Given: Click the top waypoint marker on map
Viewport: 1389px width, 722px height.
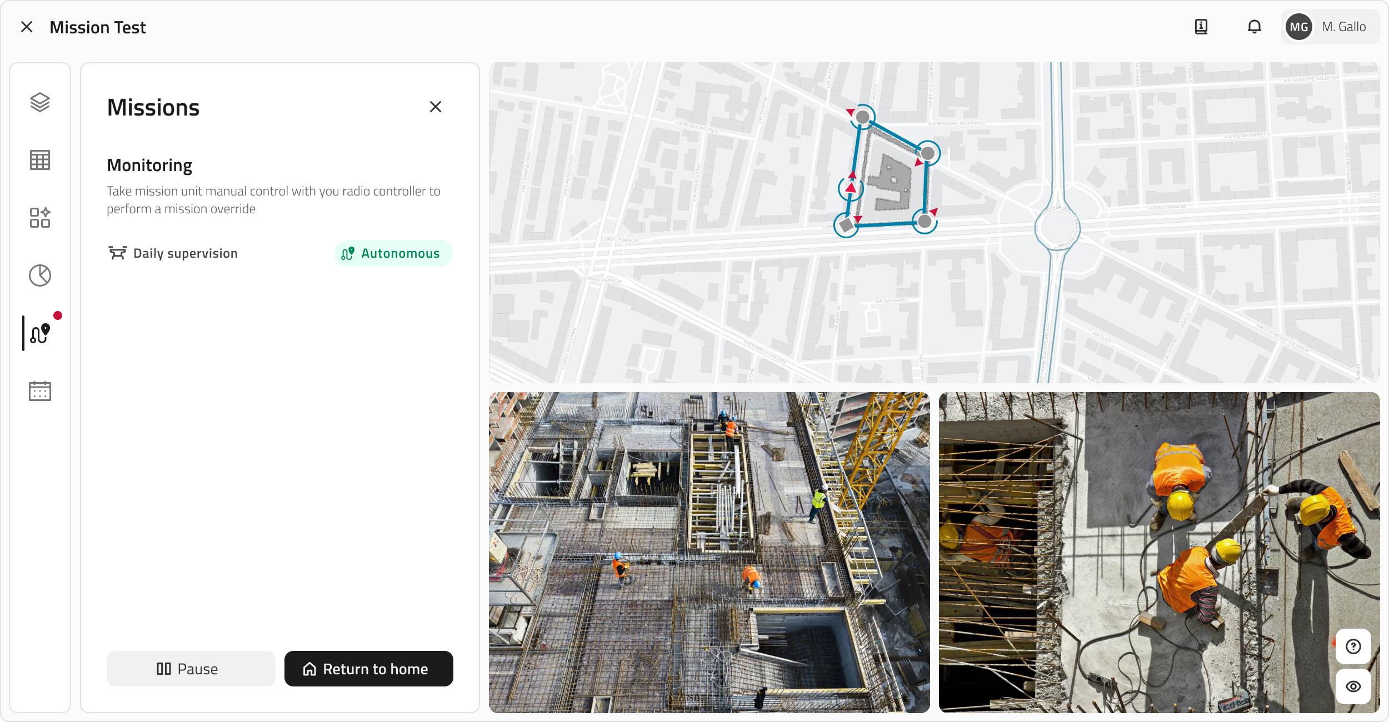Looking at the screenshot, I should tap(862, 117).
